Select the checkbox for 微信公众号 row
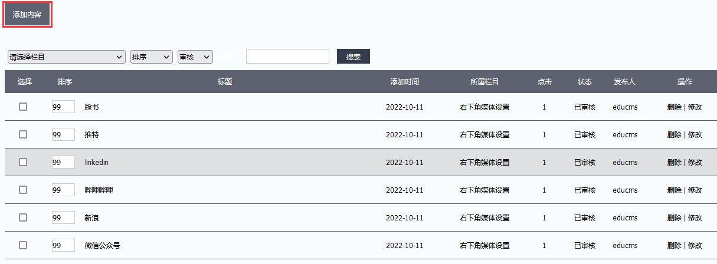This screenshot has height=264, width=717. coord(23,245)
